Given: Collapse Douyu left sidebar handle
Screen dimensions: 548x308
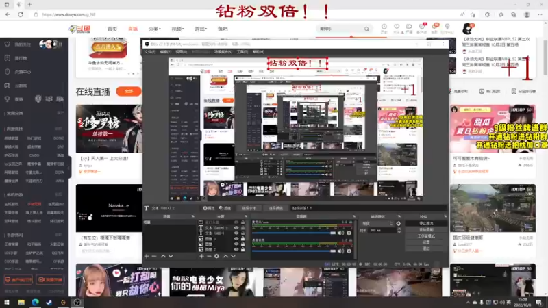Looking at the screenshot, I should 69,168.
